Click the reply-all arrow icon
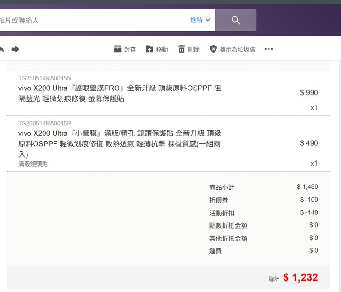This screenshot has width=341, height=292. click(1, 49)
